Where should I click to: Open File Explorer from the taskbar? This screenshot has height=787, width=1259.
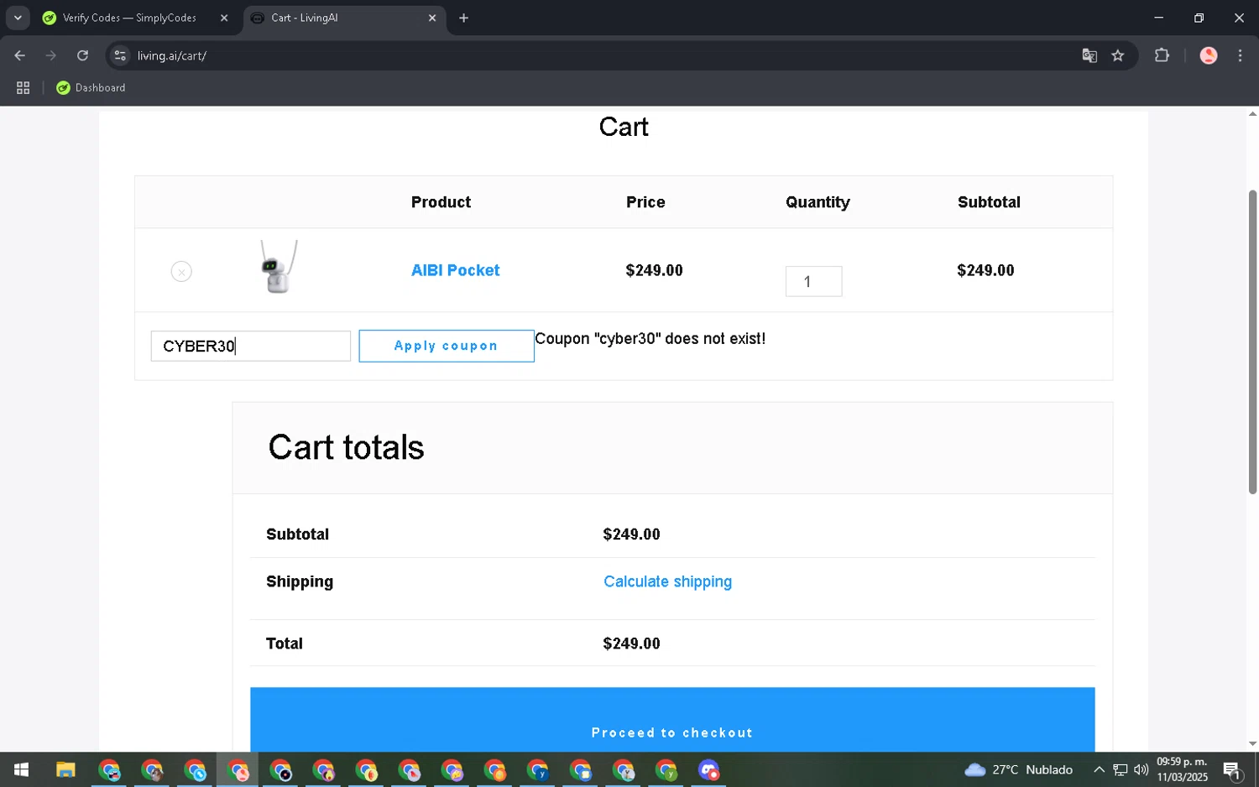pyautogui.click(x=65, y=769)
